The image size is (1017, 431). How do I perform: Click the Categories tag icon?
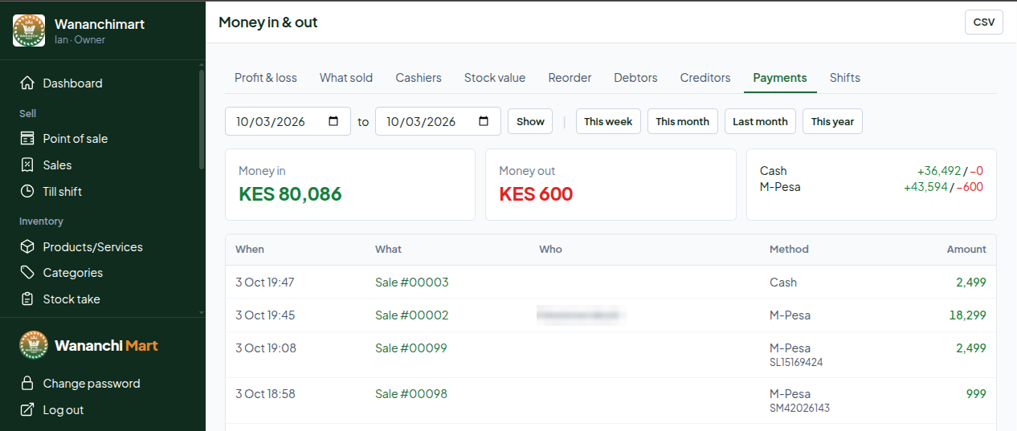[27, 273]
